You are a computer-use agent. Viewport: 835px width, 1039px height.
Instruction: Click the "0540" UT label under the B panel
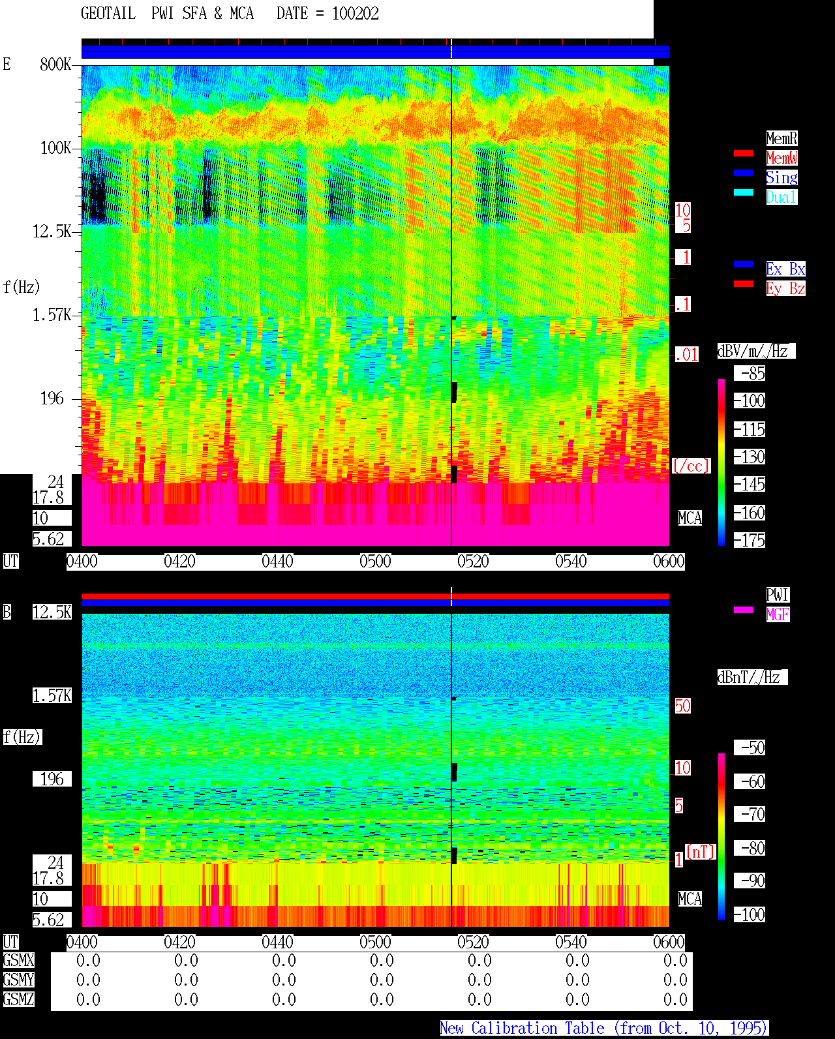[571, 942]
